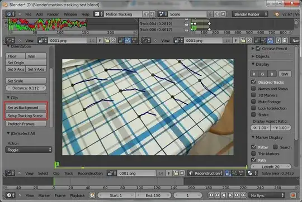Click the Wall orientation button
Image resolution: width=302 pixels, height=202 pixels.
(x=36, y=56)
